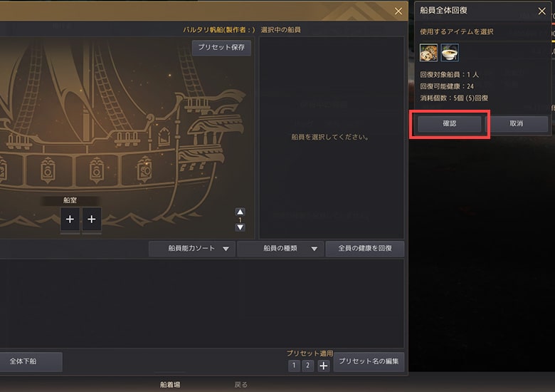
Task: Select the fried food recovery item icon
Action: pyautogui.click(x=428, y=53)
